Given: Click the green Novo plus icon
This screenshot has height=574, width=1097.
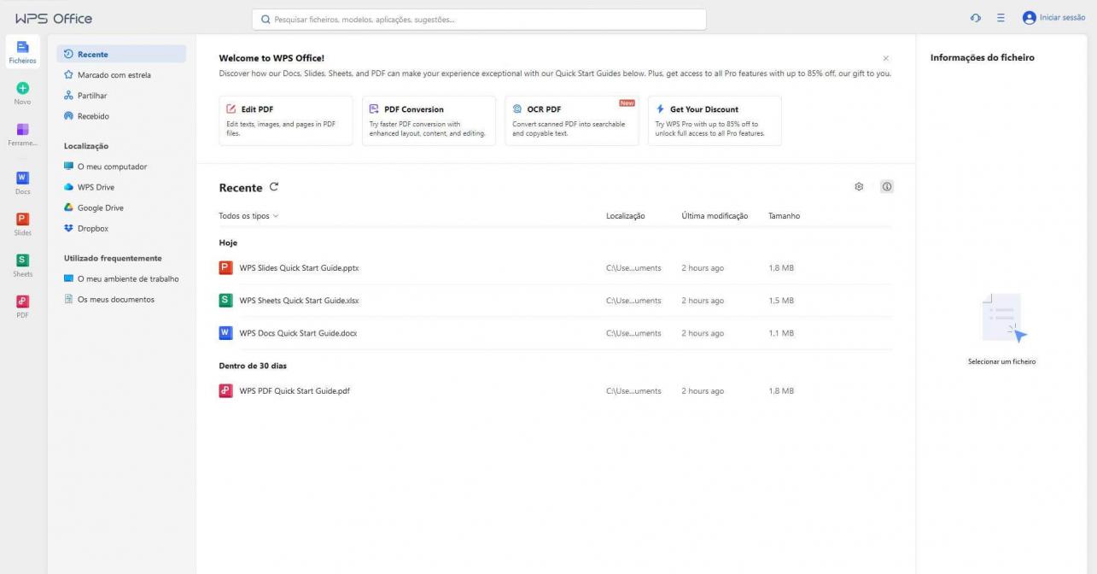Looking at the screenshot, I should (x=22, y=88).
